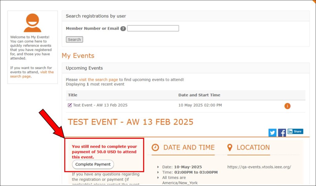Click the orange info icon for Test Event
Image resolution: width=316 pixels, height=186 pixels.
(x=287, y=106)
